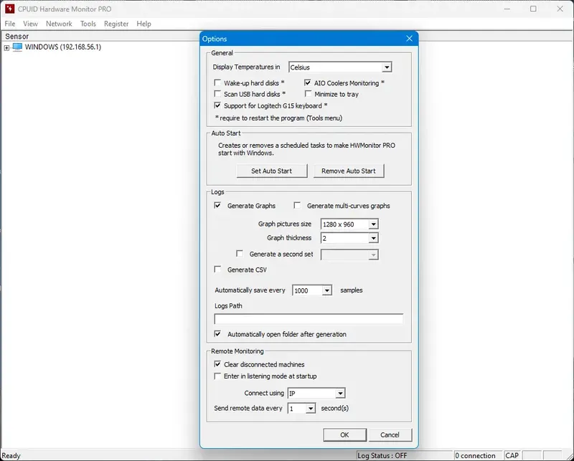Viewport: 574px width, 461px height.
Task: Enable Generate CSV checkbox
Action: pyautogui.click(x=217, y=270)
